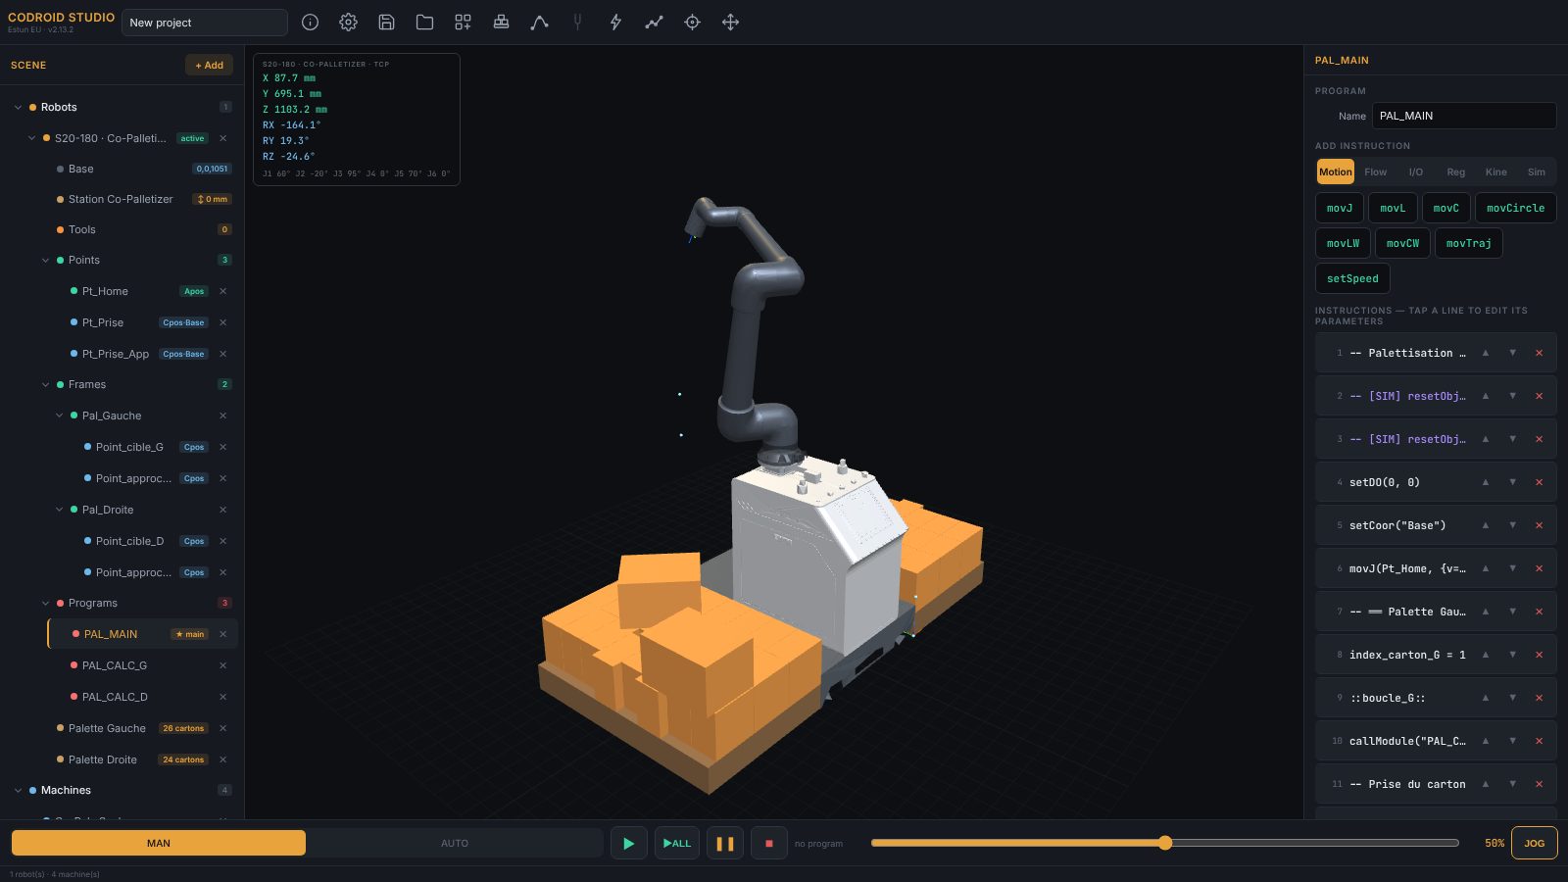
Task: Move index_carton_G = 1 instruction down
Action: (1512, 655)
